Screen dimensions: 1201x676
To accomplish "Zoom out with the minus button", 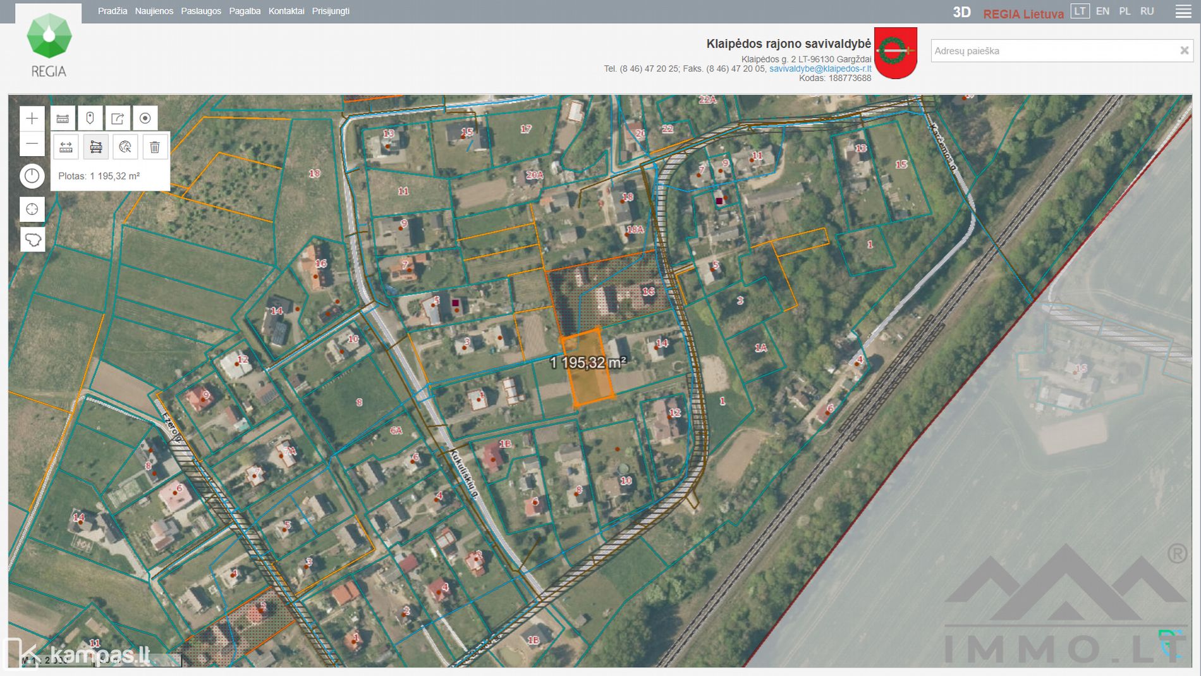I will point(32,144).
